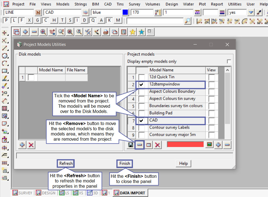This screenshot has height=197, width=268.
Task: Click the save disk icon under Project models
Action: [x=131, y=145]
